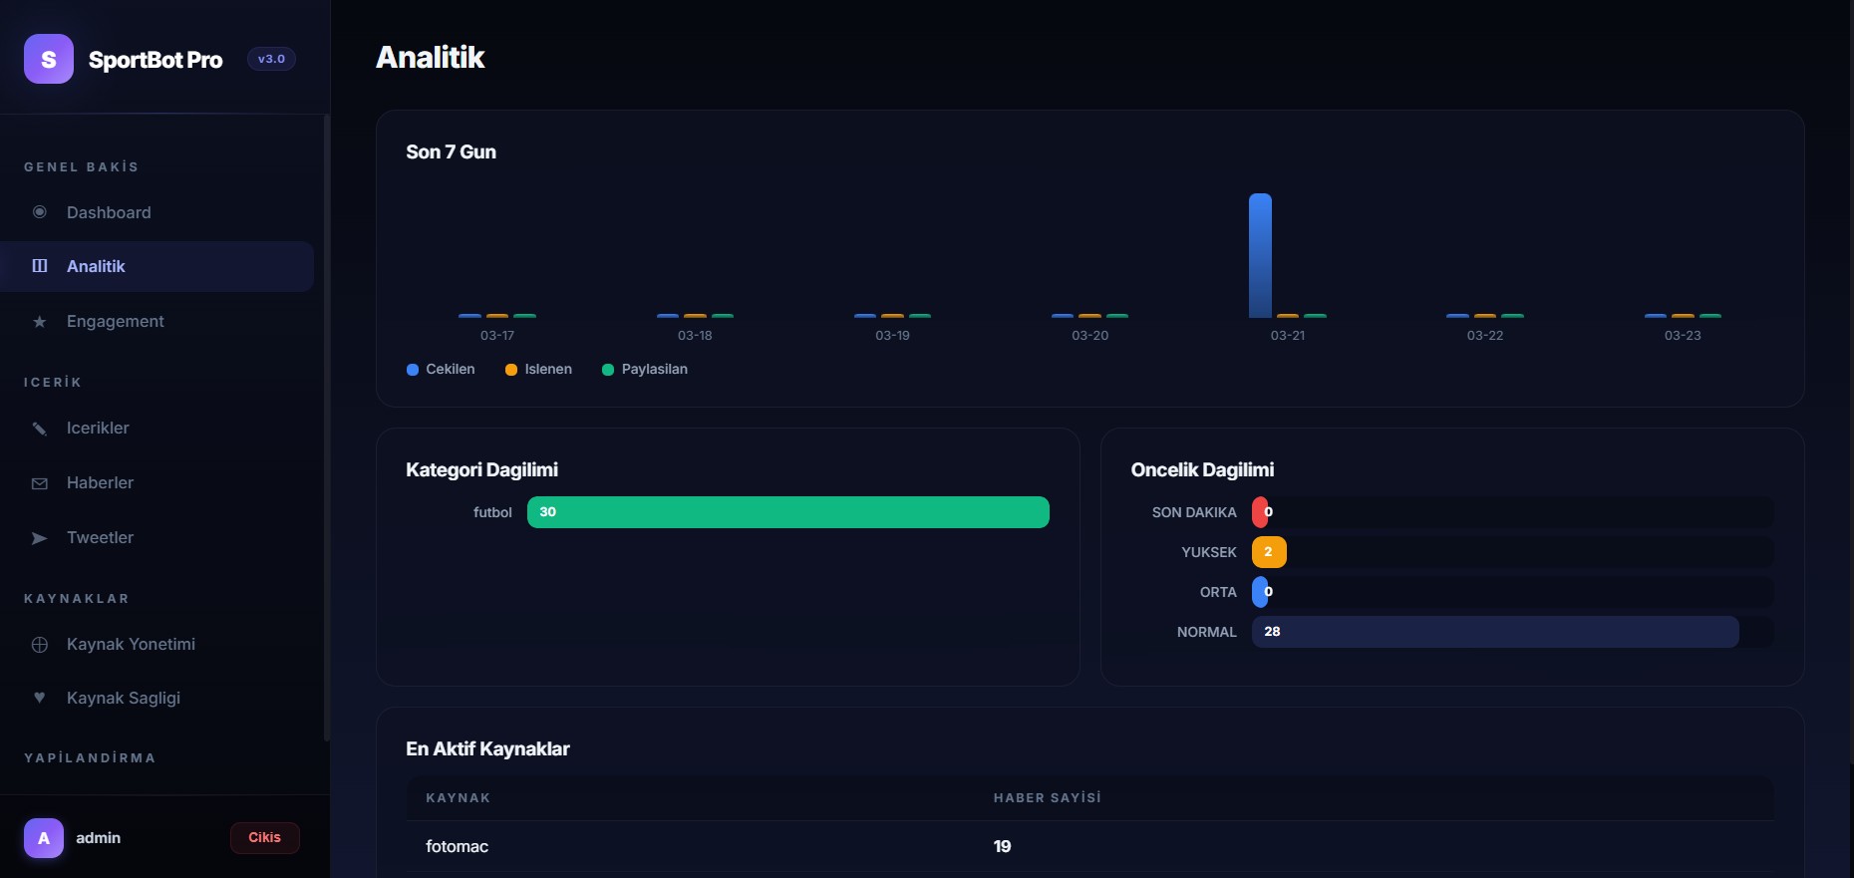The width and height of the screenshot is (1854, 878).
Task: Click the Tweetler arrow icon
Action: [x=40, y=538]
